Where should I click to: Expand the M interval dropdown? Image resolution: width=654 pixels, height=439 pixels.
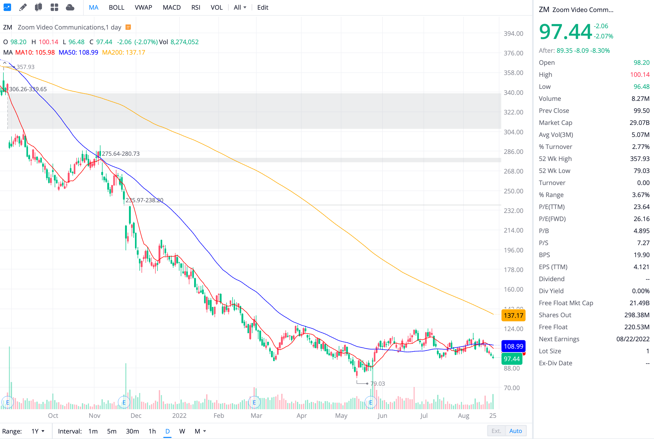pos(200,431)
